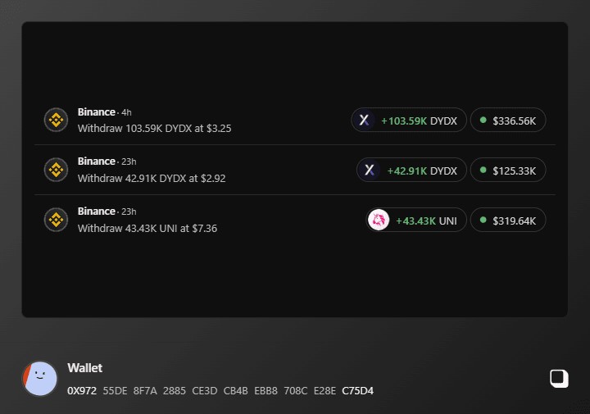Click the $336.56K value badge

507,121
